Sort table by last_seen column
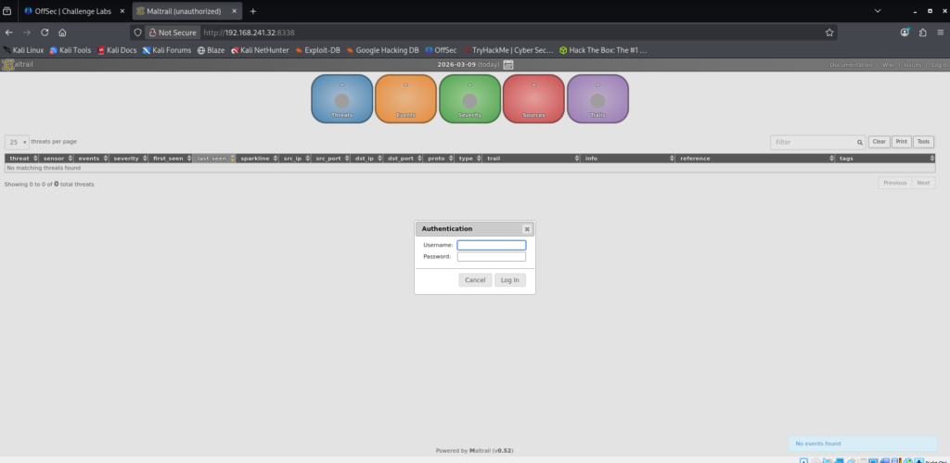 [212, 159]
